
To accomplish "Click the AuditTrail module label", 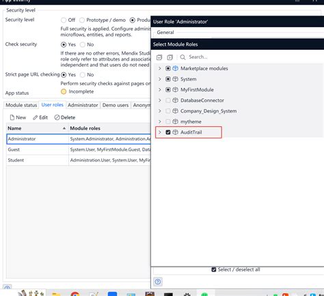I will (x=191, y=132).
